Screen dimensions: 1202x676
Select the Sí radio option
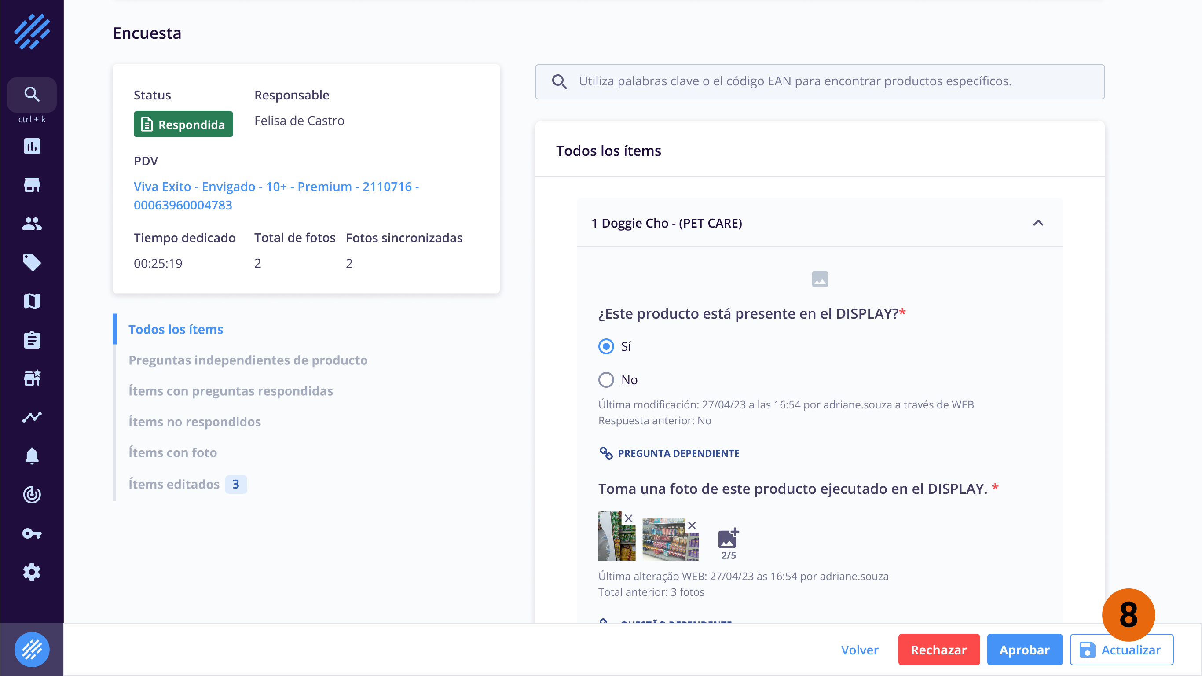pos(606,346)
